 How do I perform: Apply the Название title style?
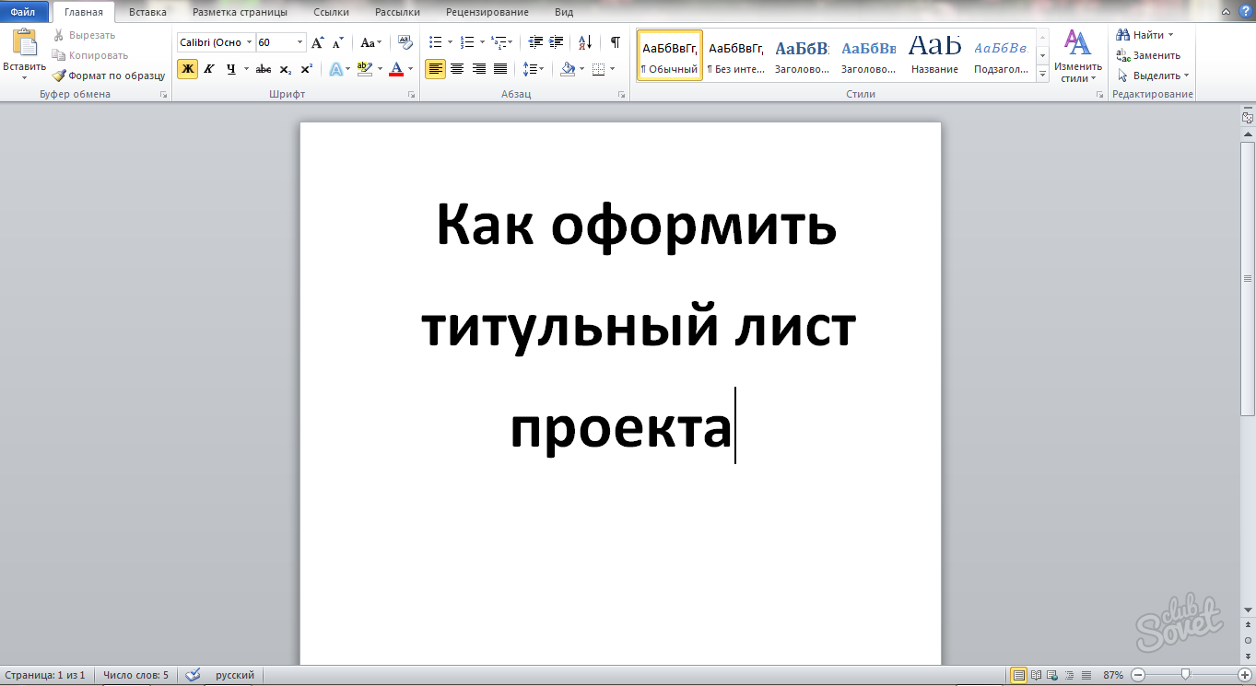tap(934, 55)
